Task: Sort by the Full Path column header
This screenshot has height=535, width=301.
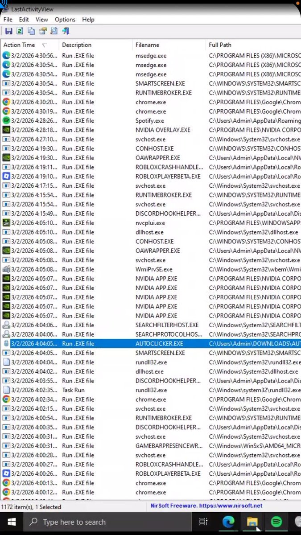Action: pos(253,45)
